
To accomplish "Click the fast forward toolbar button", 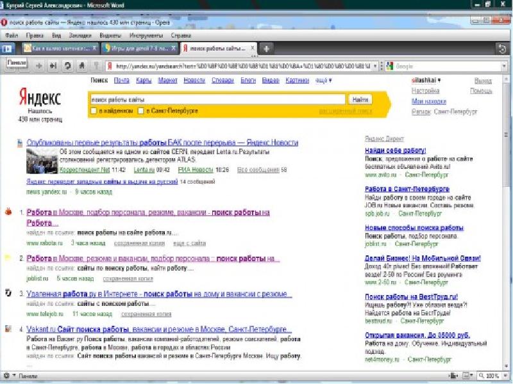I will click(53, 65).
